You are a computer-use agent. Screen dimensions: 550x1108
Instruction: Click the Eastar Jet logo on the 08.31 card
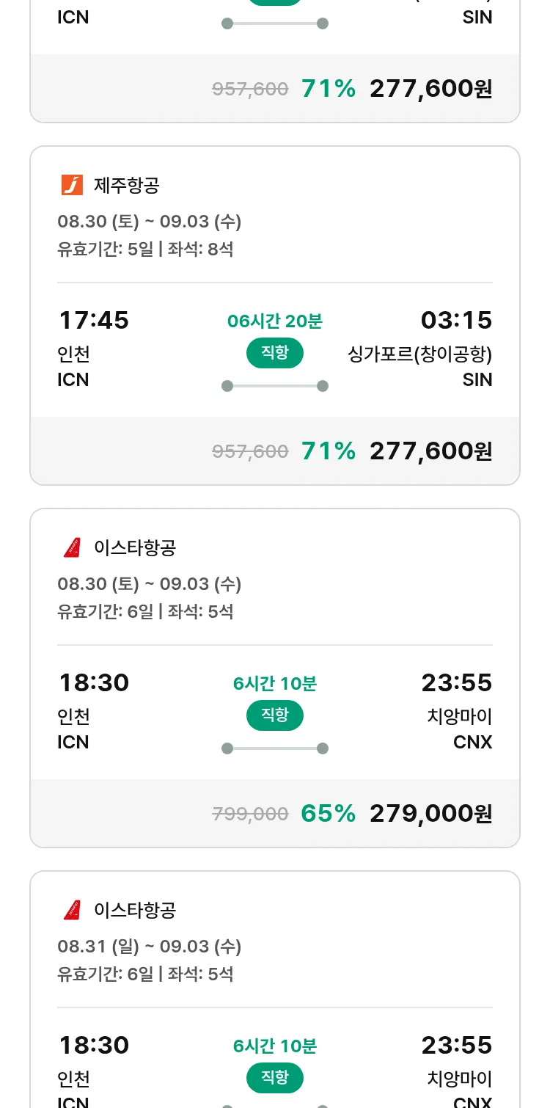(72, 911)
